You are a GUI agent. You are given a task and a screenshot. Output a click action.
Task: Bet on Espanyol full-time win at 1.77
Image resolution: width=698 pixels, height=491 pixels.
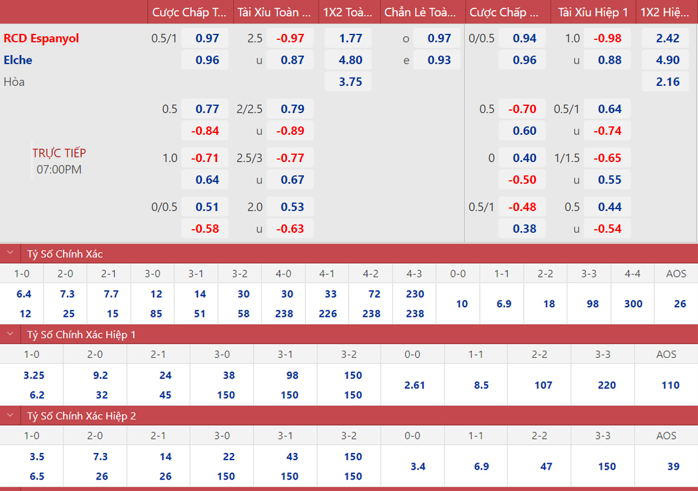[348, 38]
